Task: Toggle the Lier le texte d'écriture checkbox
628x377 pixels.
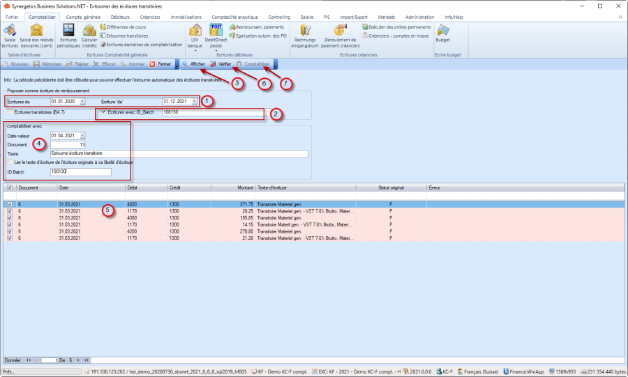Action: click(x=10, y=162)
